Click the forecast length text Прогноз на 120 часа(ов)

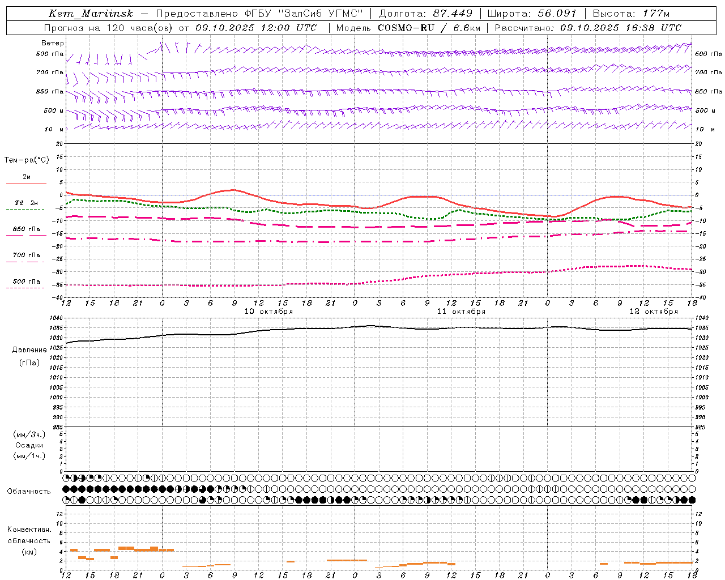[x=108, y=28]
